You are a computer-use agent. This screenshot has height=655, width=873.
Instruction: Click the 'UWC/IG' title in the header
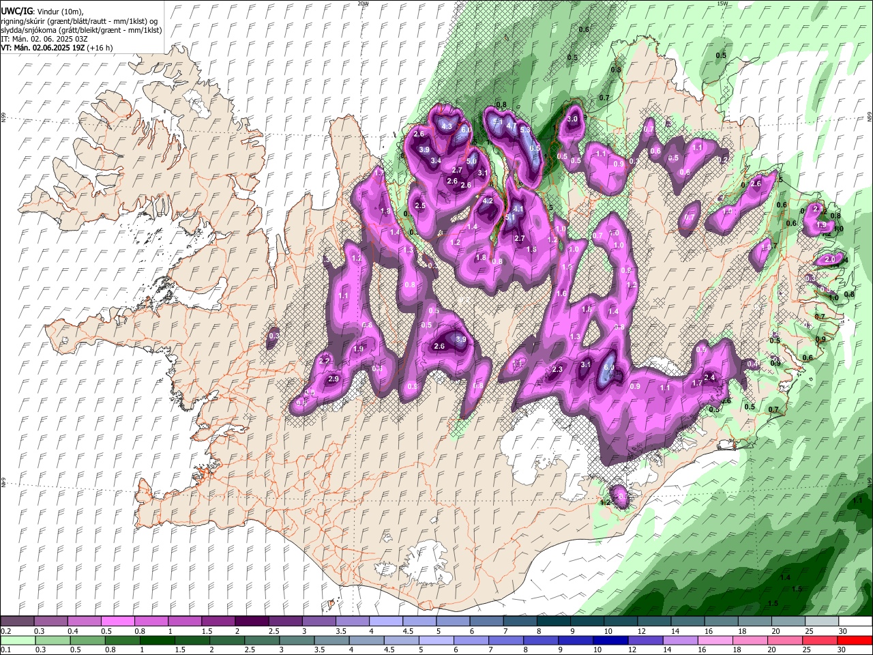(x=16, y=12)
